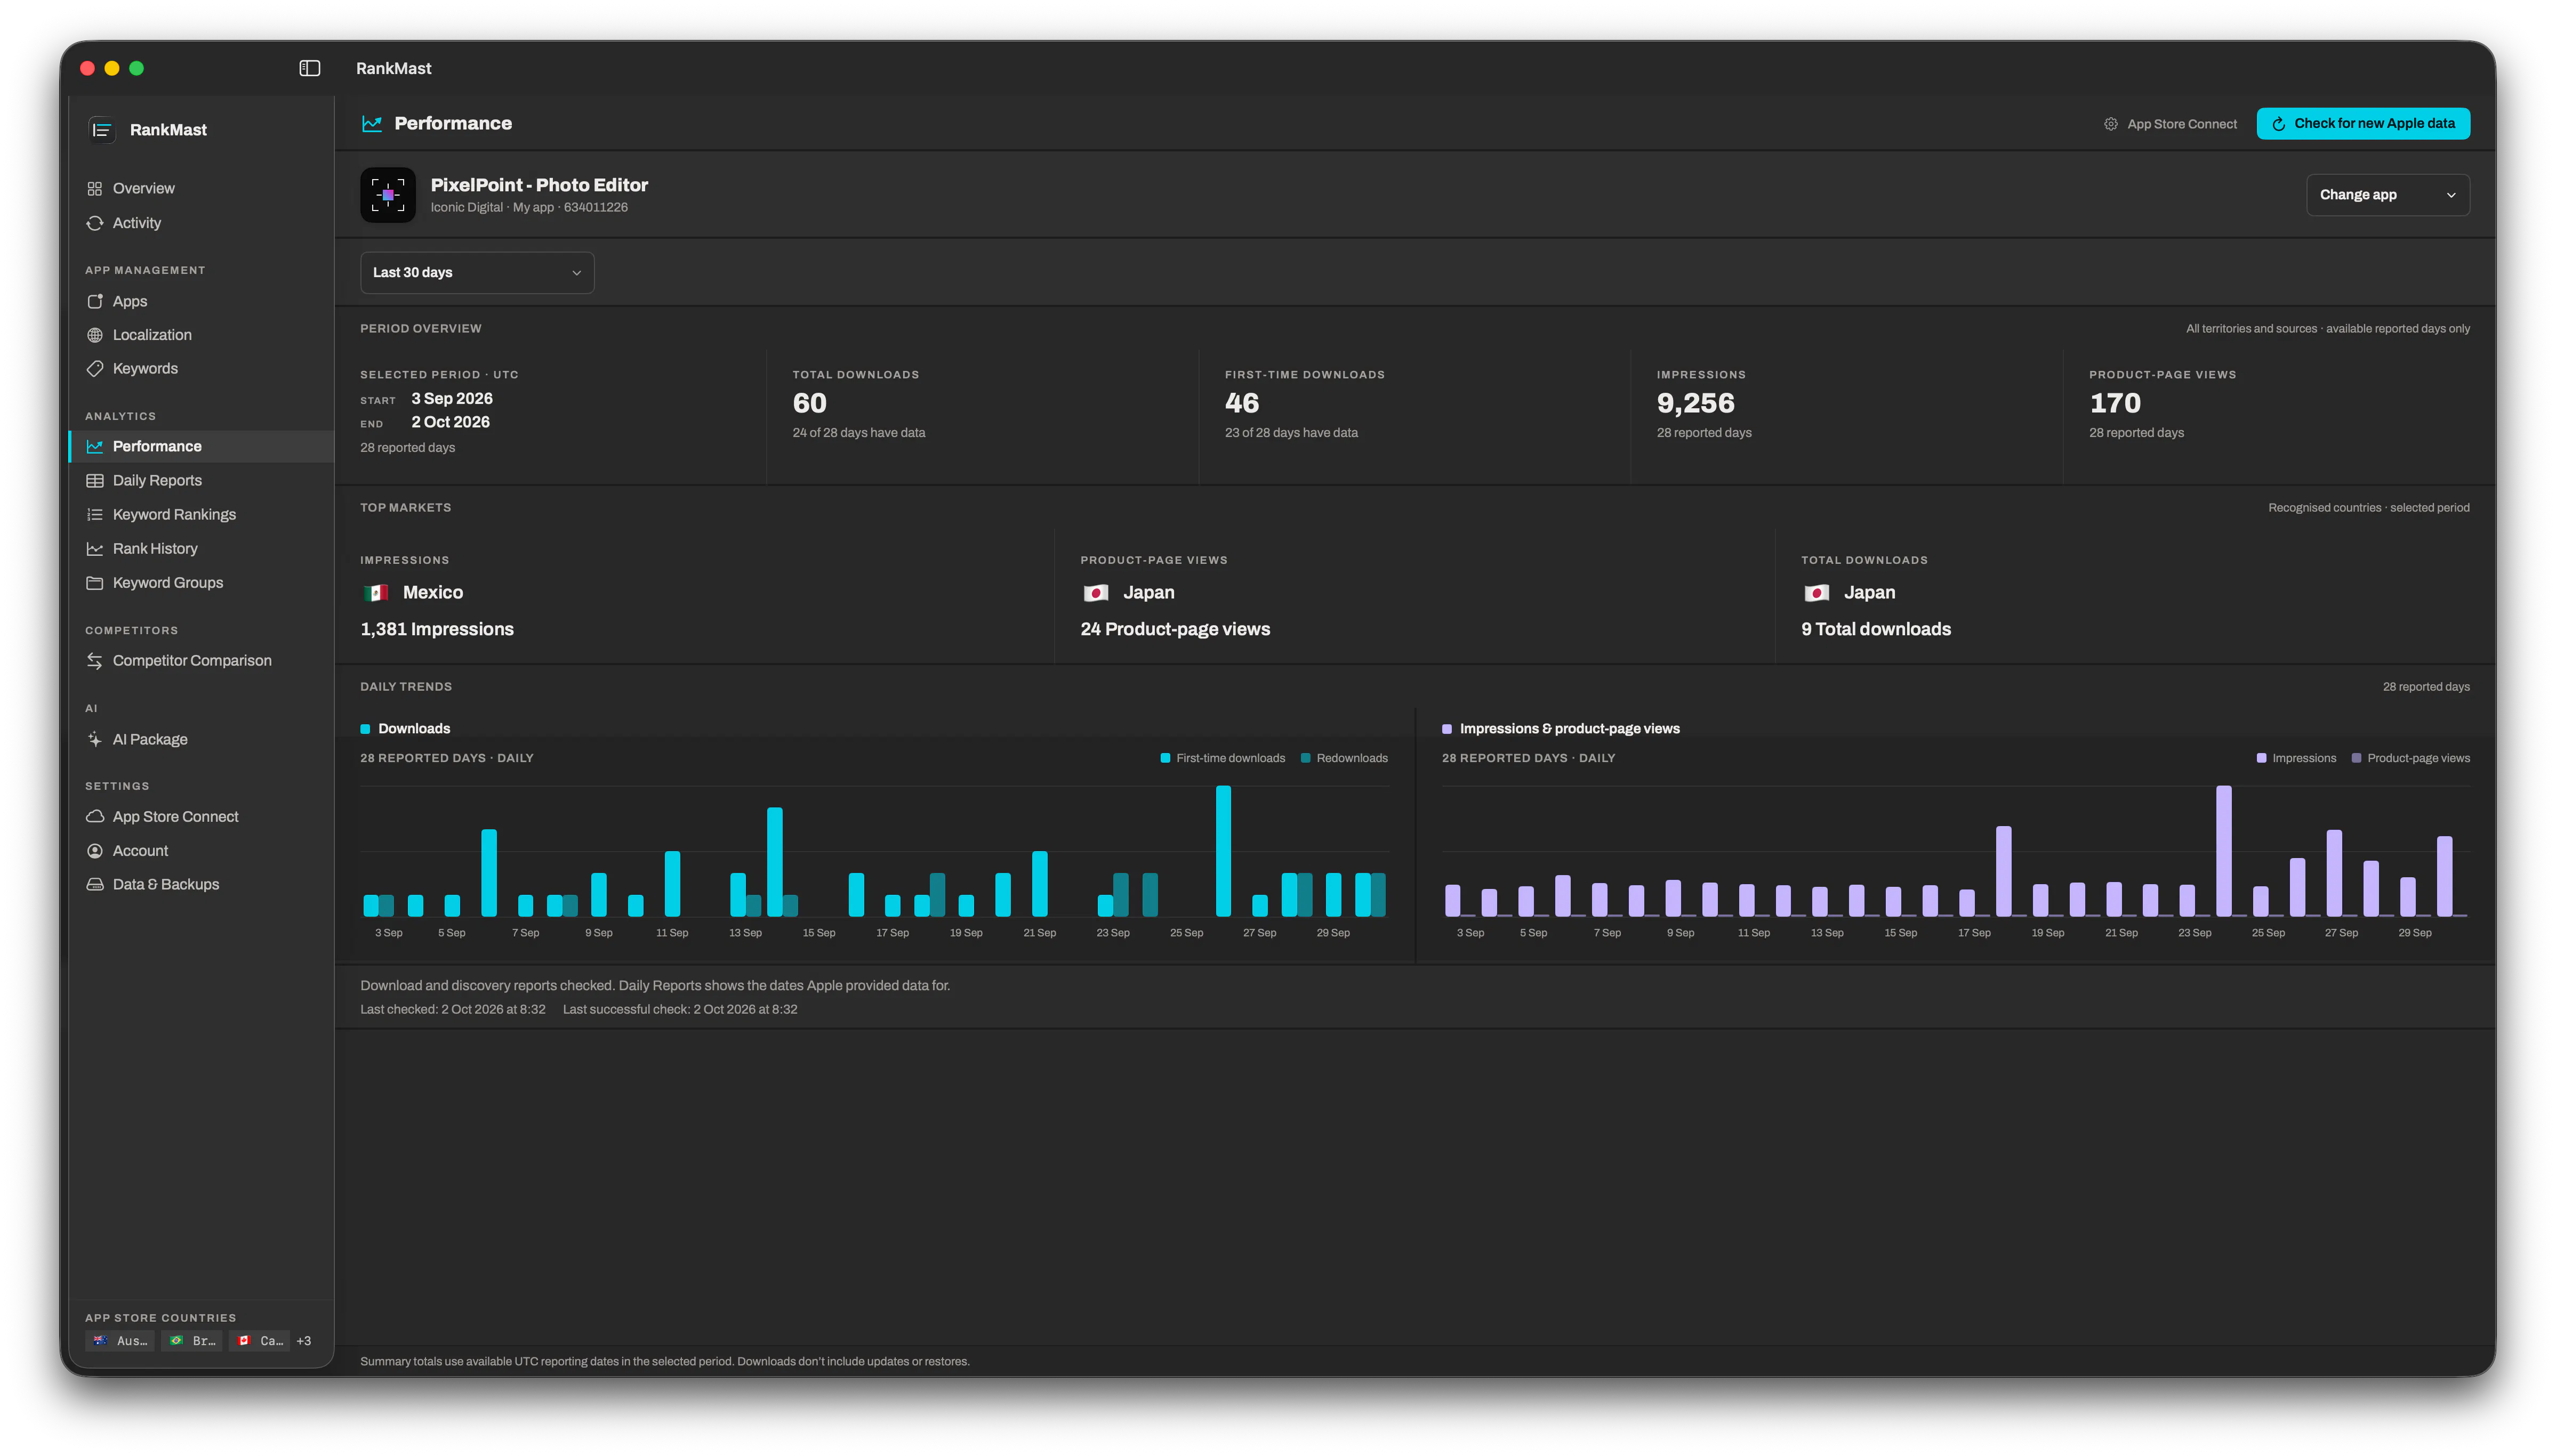Click the Keyword Groups folder icon
This screenshot has width=2556, height=1456.
(95, 582)
